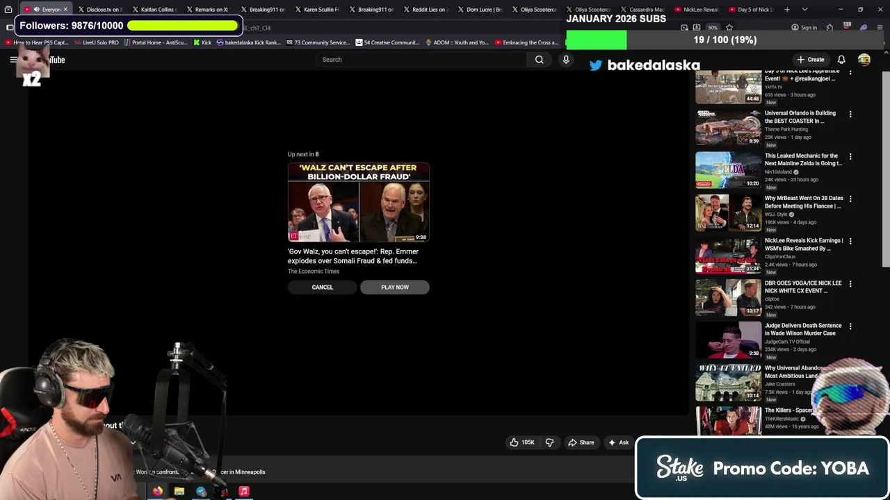Open Judge Delivers Death Sentence thumbnail
Image resolution: width=890 pixels, height=500 pixels.
[x=729, y=340]
